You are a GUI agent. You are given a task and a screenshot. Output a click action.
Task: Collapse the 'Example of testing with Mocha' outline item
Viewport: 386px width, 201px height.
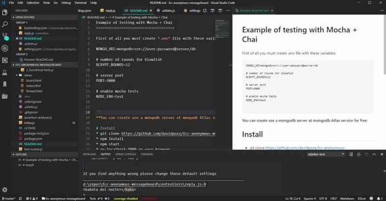(x=48, y=160)
